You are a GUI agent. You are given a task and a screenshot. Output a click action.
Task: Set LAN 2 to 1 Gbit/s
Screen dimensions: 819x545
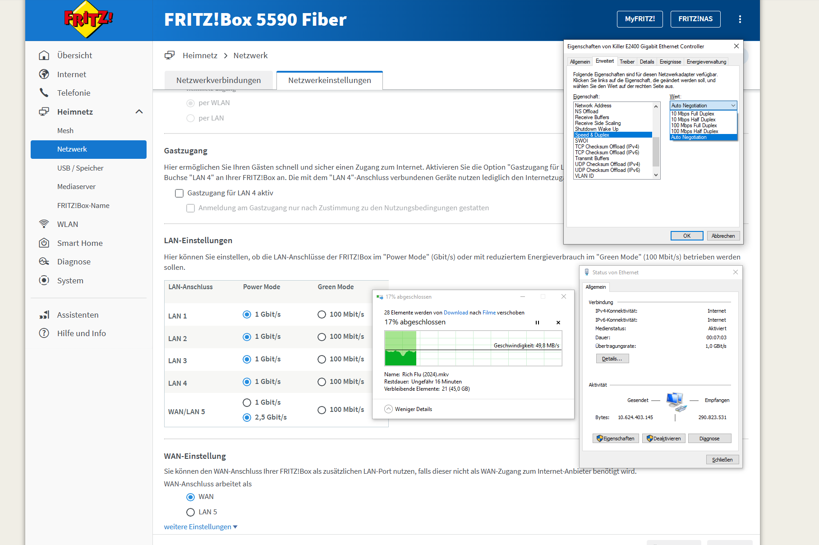(247, 337)
